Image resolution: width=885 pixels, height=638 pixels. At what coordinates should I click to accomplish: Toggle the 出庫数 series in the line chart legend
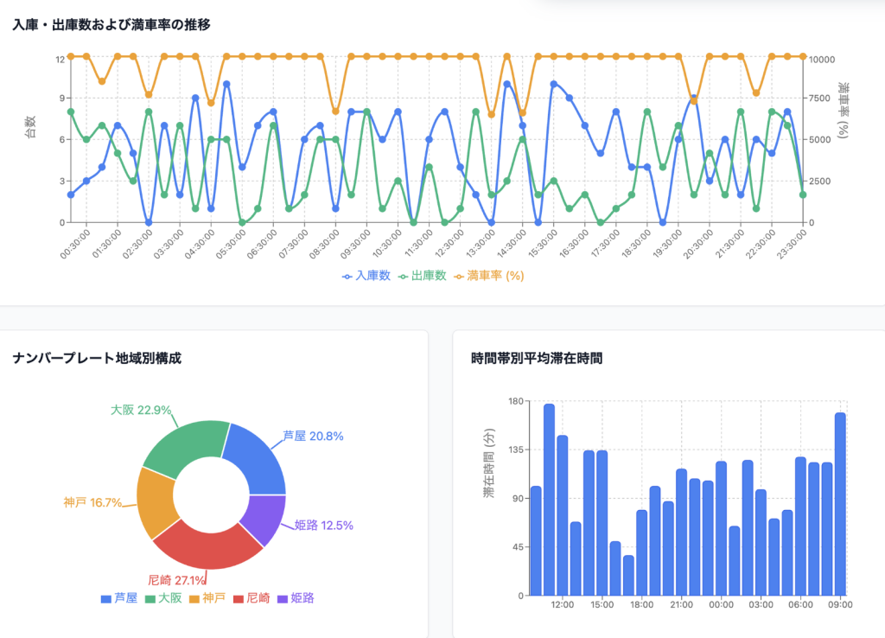point(423,276)
